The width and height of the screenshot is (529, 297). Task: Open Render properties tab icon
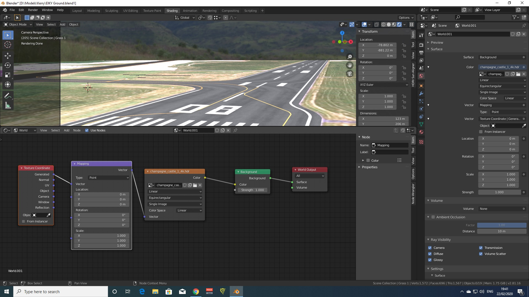421,45
